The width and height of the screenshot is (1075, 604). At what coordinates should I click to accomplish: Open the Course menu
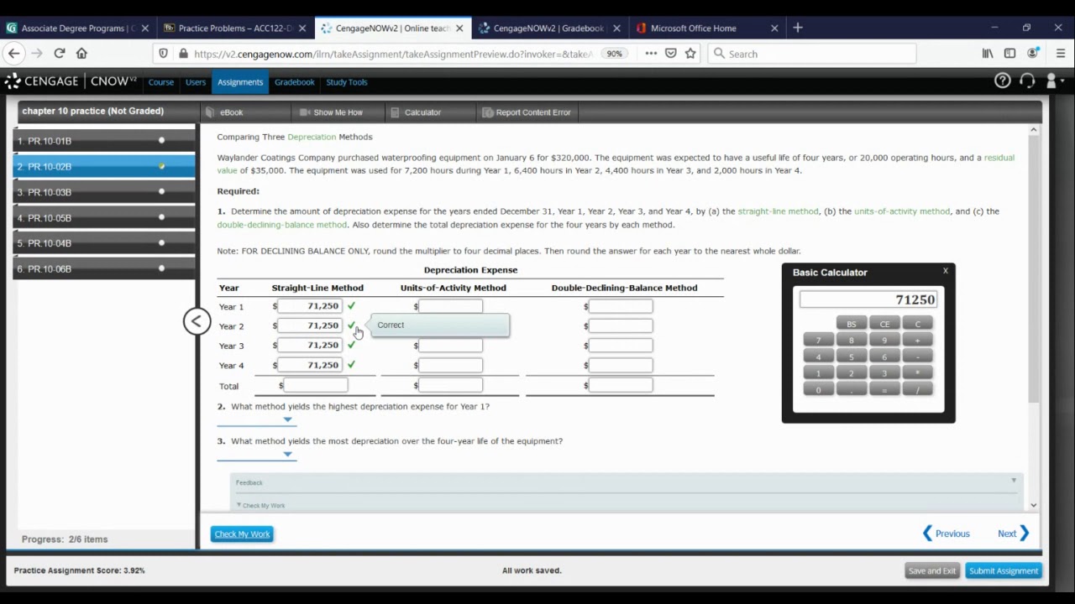161,82
